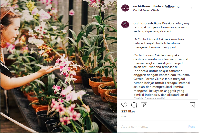
Task: Save post with the bookmark icon
Action: [192, 105]
